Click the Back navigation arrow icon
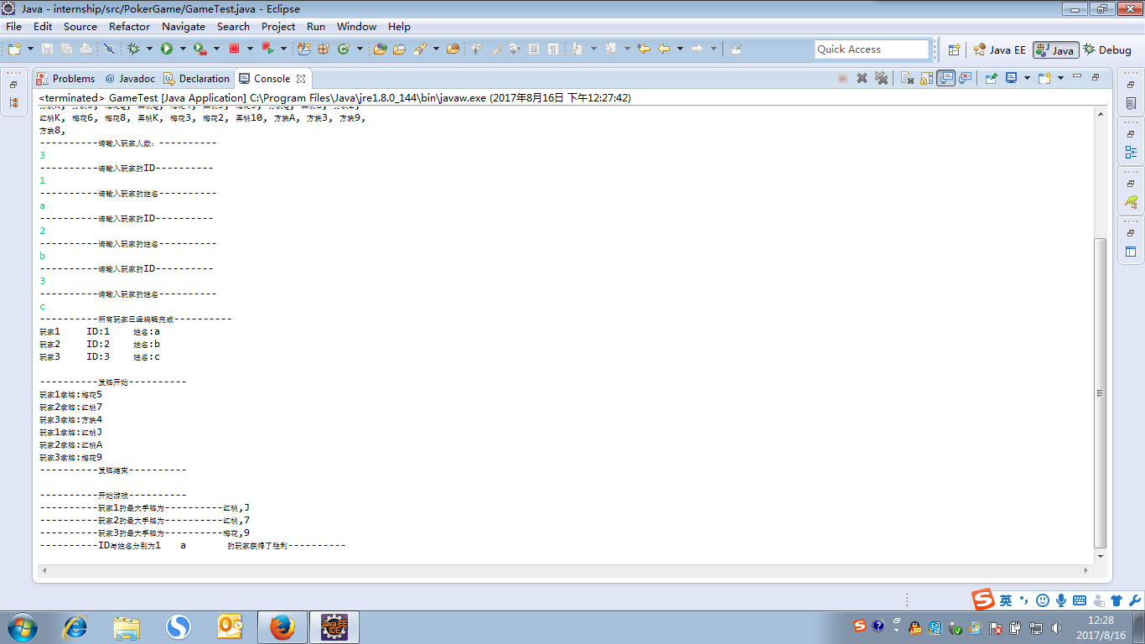 point(664,49)
